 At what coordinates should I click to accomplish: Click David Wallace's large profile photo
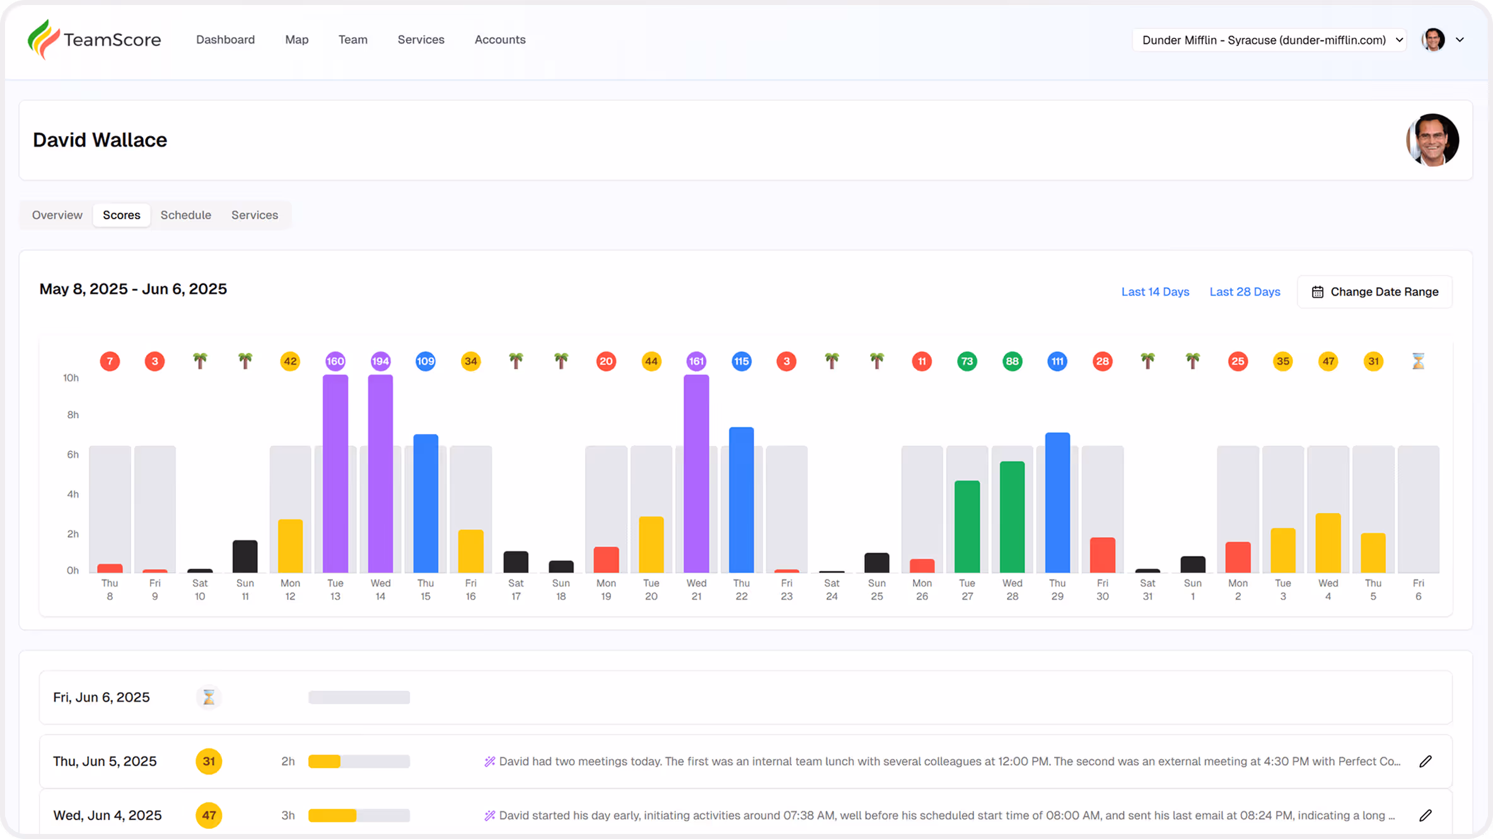1432,140
